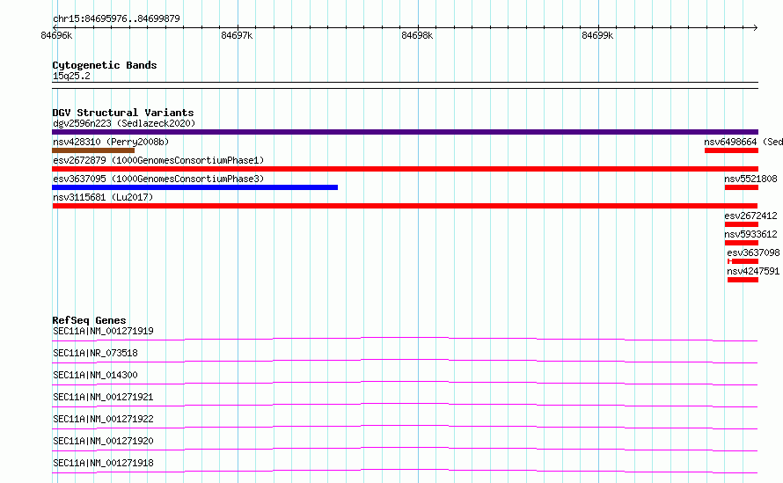783x483 pixels.
Task: Select the red bar under esv3637098
Action: (x=743, y=261)
